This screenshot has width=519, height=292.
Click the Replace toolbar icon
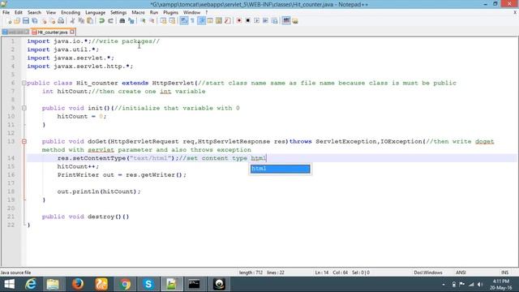point(131,21)
